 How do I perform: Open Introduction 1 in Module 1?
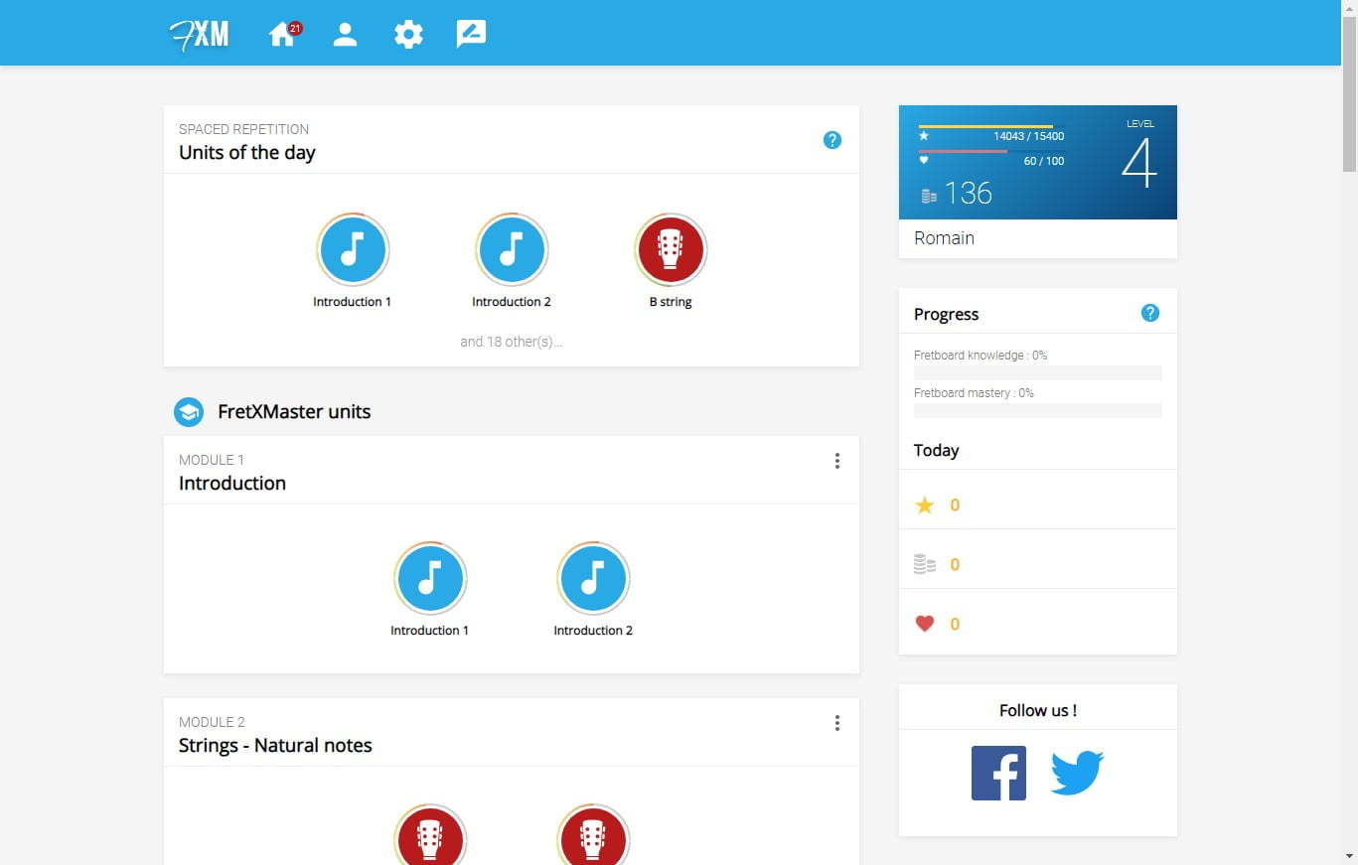(x=429, y=578)
